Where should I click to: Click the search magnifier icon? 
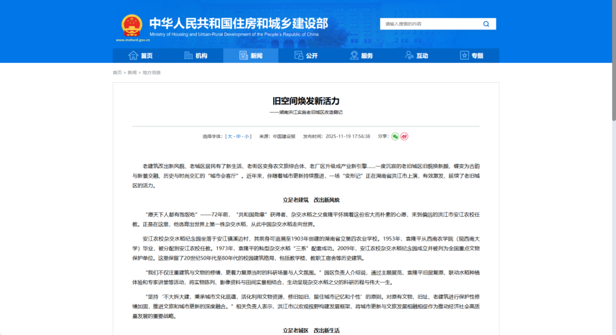pos(486,24)
